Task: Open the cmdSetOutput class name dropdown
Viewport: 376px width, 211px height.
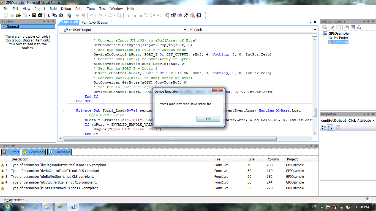Action: click(185, 30)
